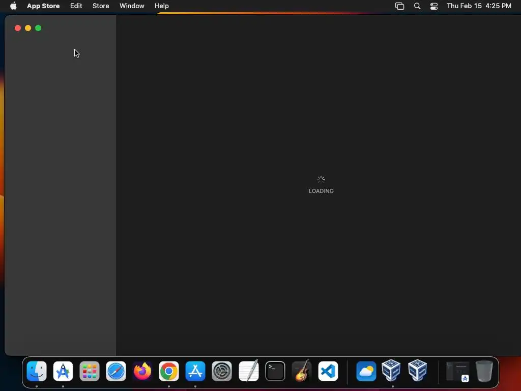Open Control Center from menu bar
The height and width of the screenshot is (391, 521).
434,6
